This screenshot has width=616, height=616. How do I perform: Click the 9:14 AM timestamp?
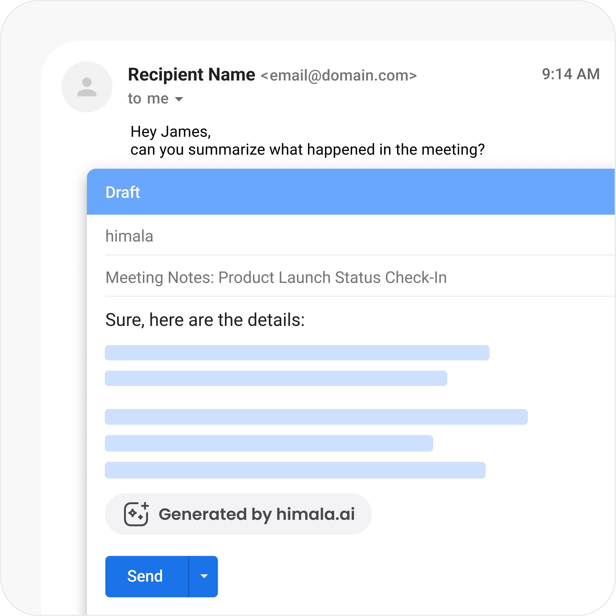[571, 74]
